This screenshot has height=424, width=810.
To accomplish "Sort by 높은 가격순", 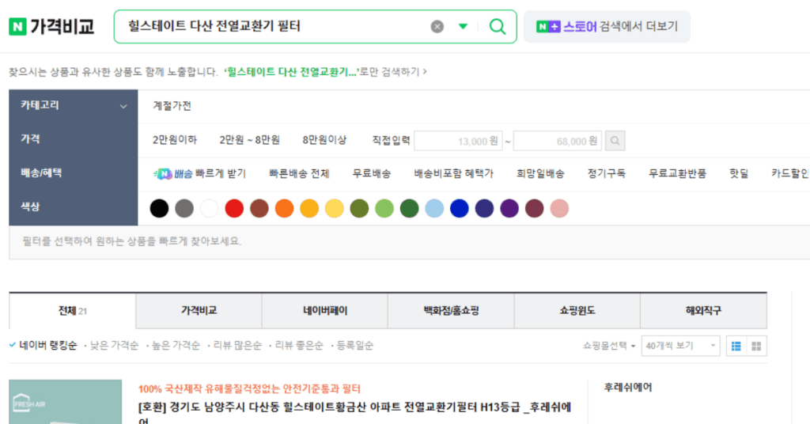I will coord(176,346).
